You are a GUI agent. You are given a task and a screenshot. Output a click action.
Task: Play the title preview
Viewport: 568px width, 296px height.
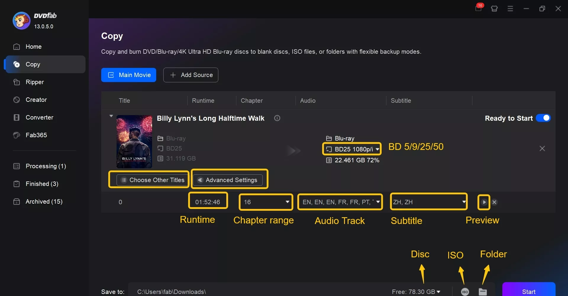[x=483, y=202]
